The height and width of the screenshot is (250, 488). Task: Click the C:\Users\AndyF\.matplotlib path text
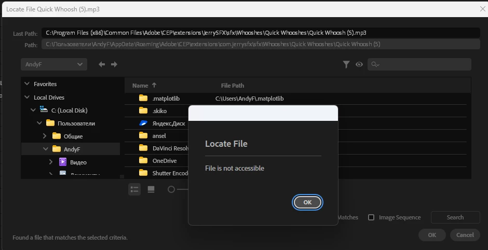(x=250, y=99)
